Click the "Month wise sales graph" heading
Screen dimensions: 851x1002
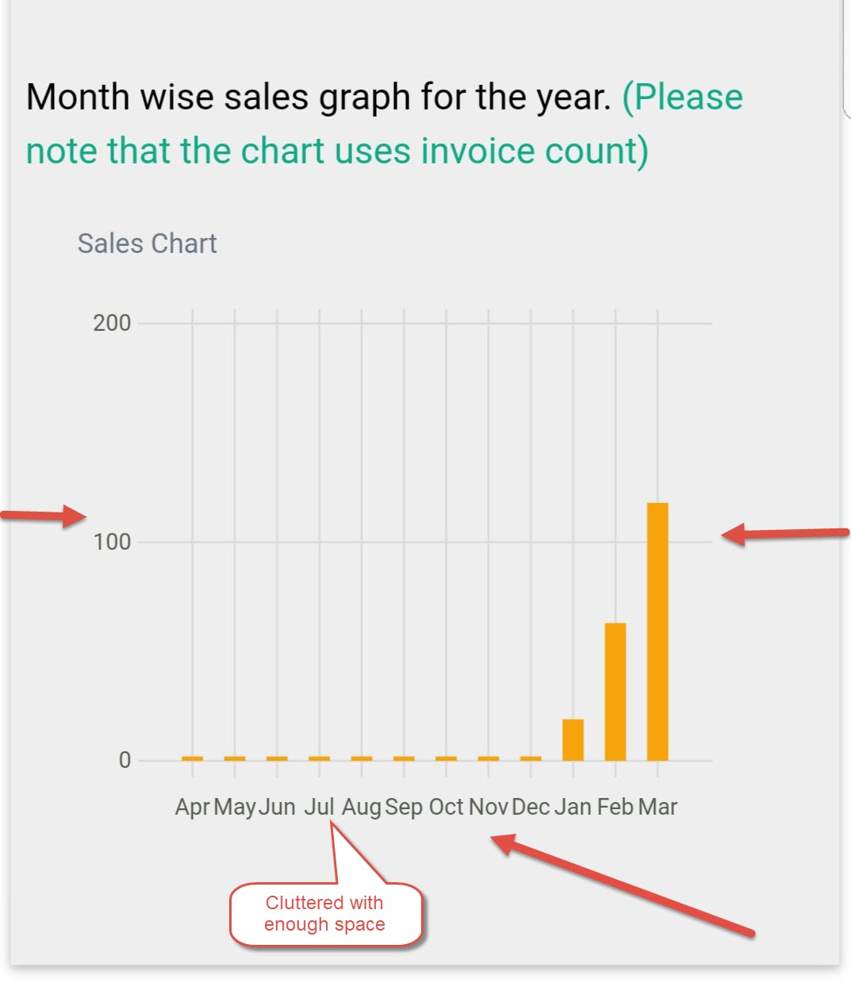(x=318, y=97)
